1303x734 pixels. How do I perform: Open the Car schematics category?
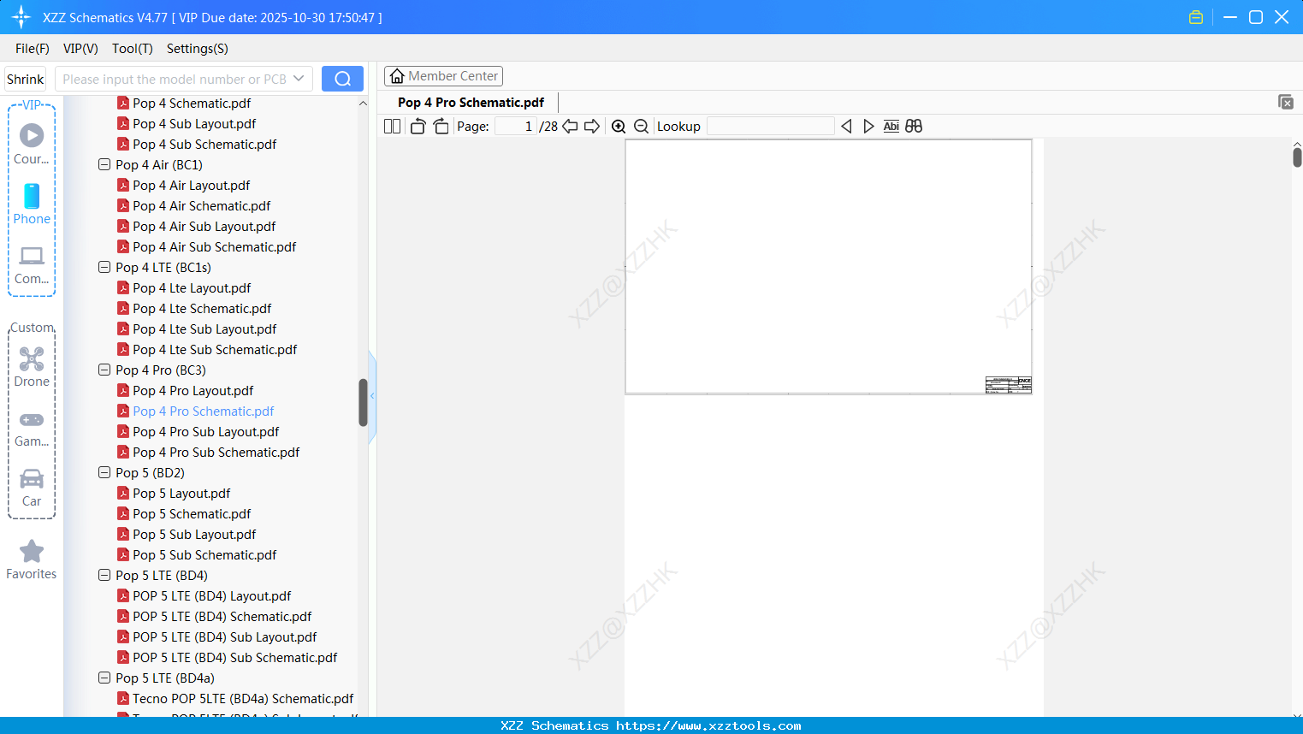(x=32, y=486)
